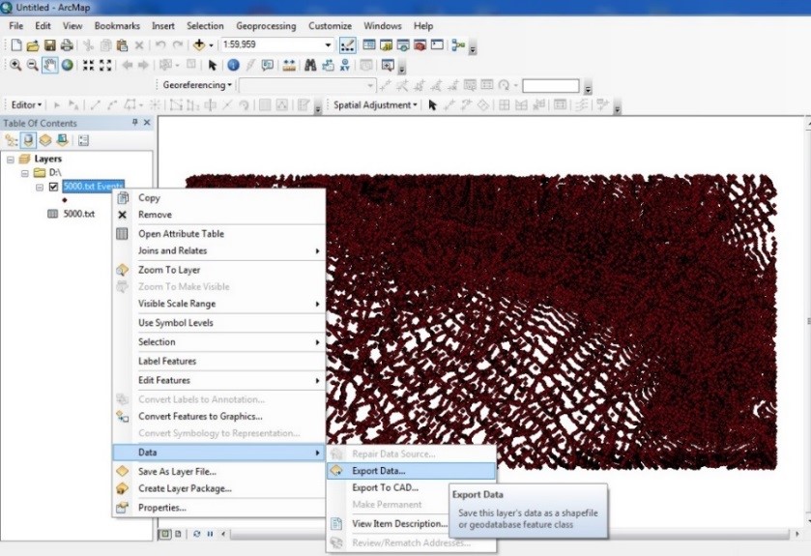Select Remove from context menu

pyautogui.click(x=218, y=215)
